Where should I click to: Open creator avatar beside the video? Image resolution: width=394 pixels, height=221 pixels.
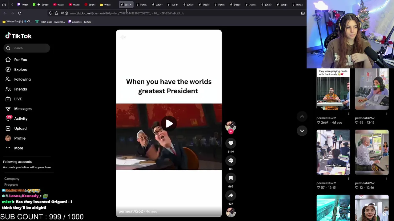pos(231,126)
